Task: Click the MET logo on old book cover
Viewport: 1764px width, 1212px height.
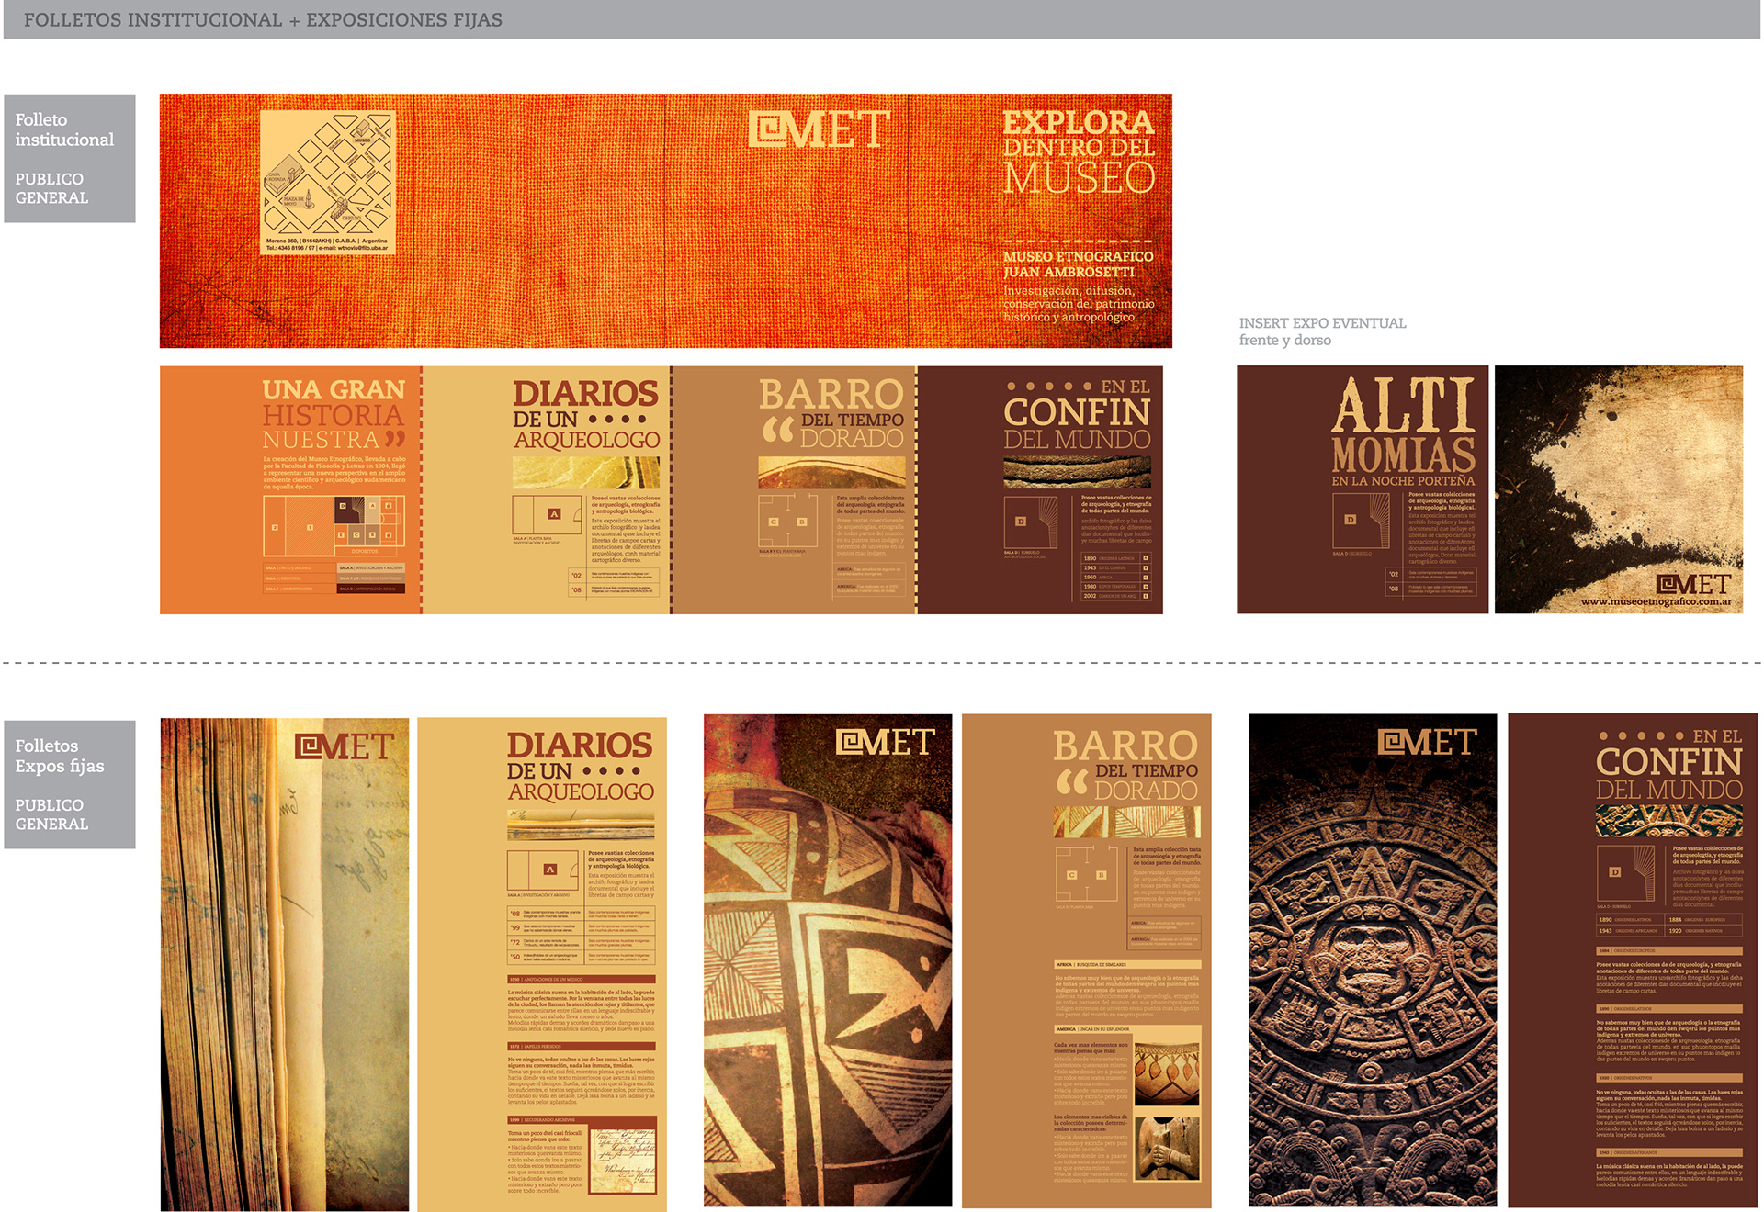Action: 345,746
